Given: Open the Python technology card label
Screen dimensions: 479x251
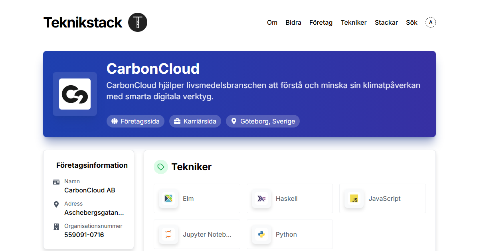Looking at the screenshot, I should point(286,234).
